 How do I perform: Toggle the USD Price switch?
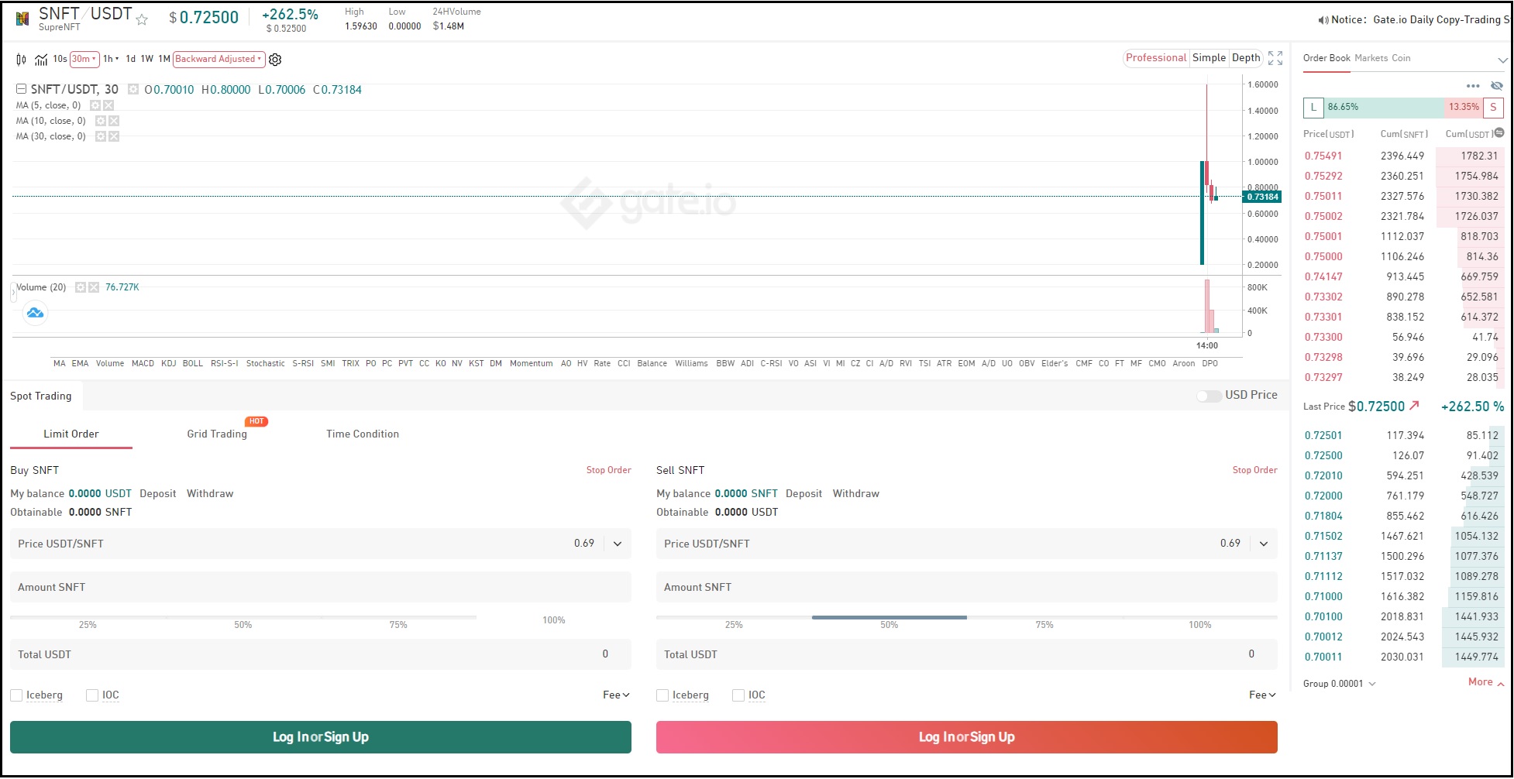pyautogui.click(x=1208, y=396)
